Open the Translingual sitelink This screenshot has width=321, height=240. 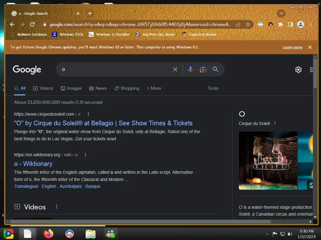point(26,186)
